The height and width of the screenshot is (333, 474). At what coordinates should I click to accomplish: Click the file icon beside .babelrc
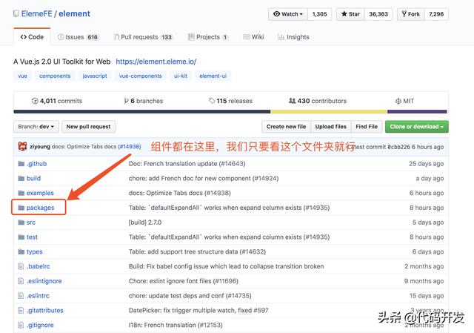[21, 266]
